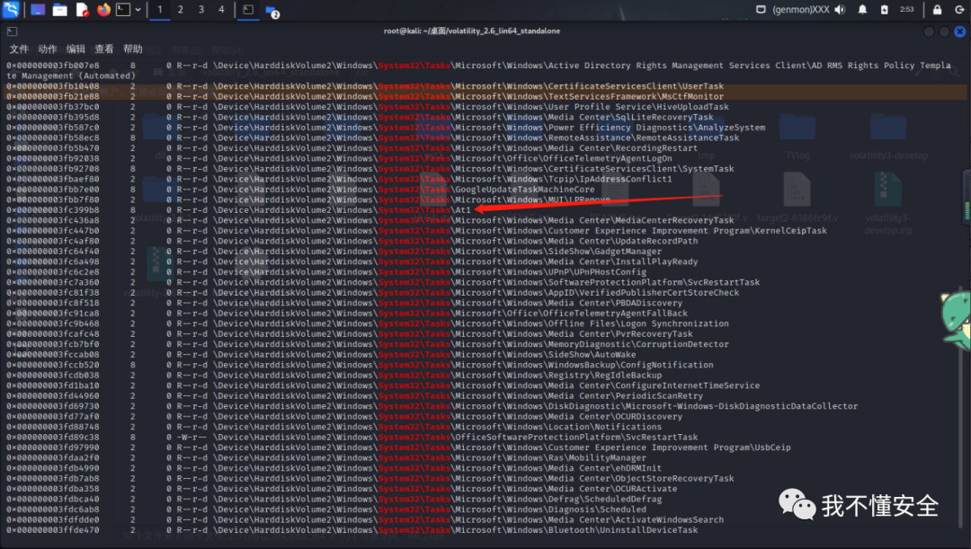Click the network connection tray icon
Image resolution: width=971 pixels, height=549 pixels.
coord(761,9)
